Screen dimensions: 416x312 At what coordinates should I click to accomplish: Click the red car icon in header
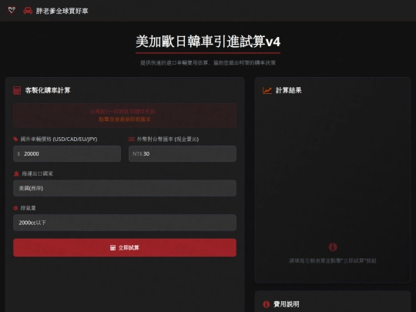click(x=28, y=11)
